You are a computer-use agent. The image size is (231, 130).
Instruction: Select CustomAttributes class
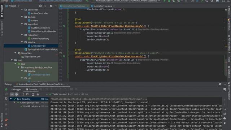(40, 28)
